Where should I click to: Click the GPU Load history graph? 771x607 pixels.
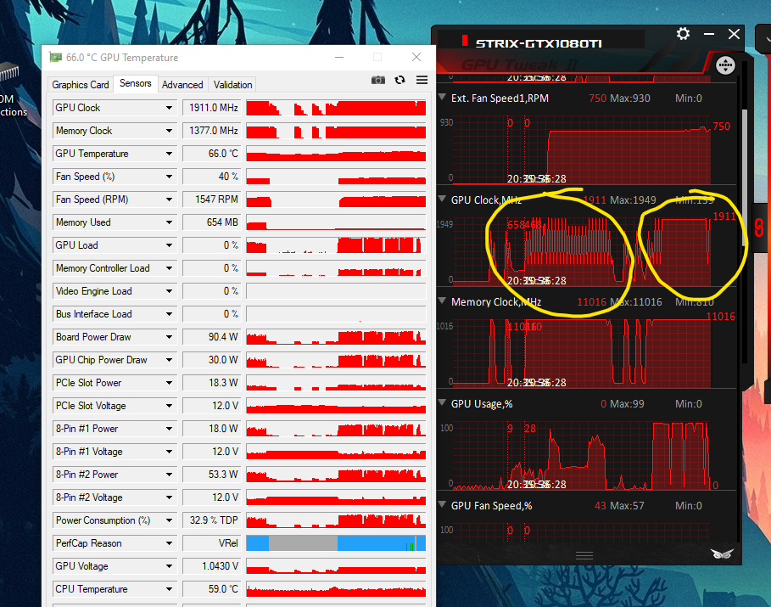click(x=336, y=245)
